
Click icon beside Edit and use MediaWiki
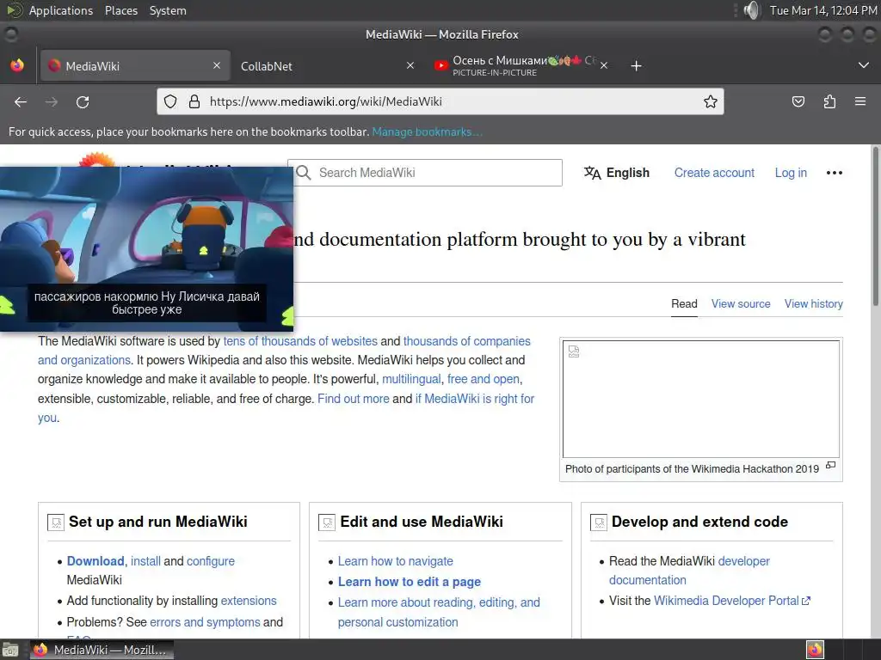click(327, 522)
